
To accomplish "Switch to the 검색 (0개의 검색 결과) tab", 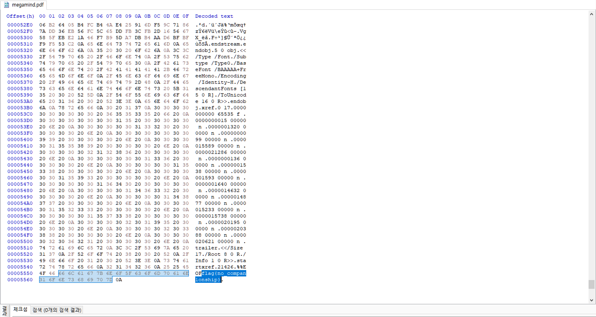I will [57, 310].
